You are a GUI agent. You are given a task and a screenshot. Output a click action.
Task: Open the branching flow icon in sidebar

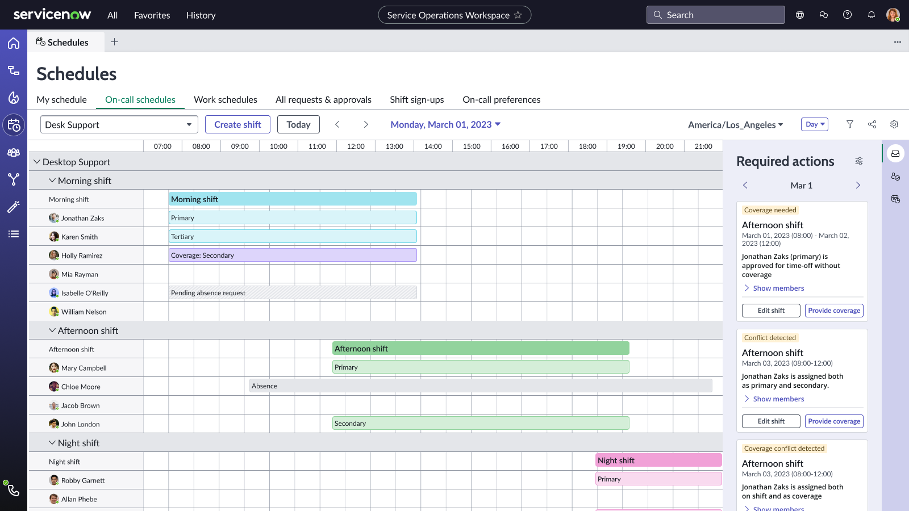tap(14, 179)
